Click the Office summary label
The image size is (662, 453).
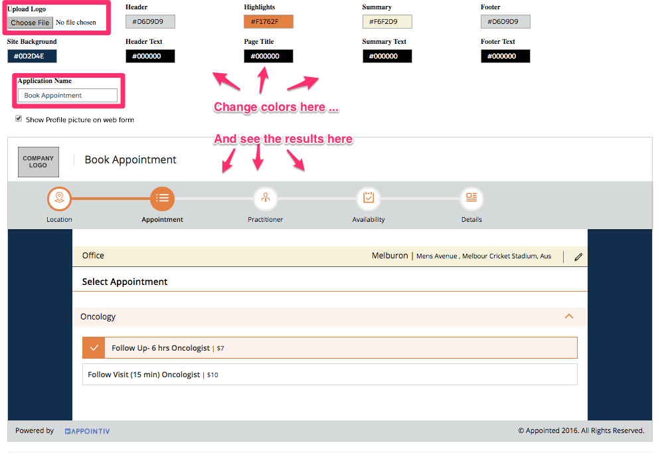(x=93, y=256)
